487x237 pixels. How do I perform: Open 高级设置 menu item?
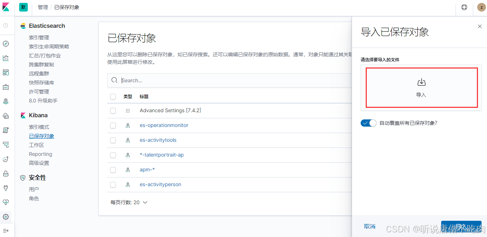pos(39,163)
